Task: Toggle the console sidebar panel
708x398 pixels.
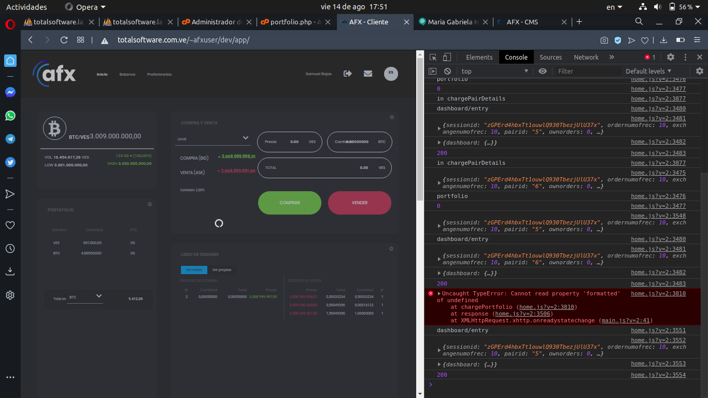Action: tap(433, 71)
